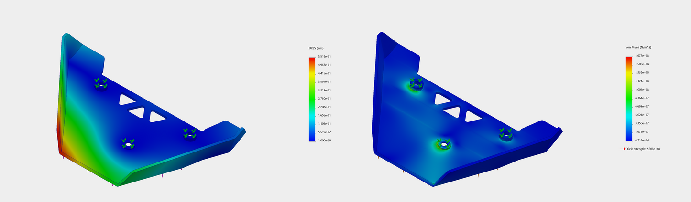
Task: Click the red yield strength arrow marker
Action: pyautogui.click(x=623, y=149)
